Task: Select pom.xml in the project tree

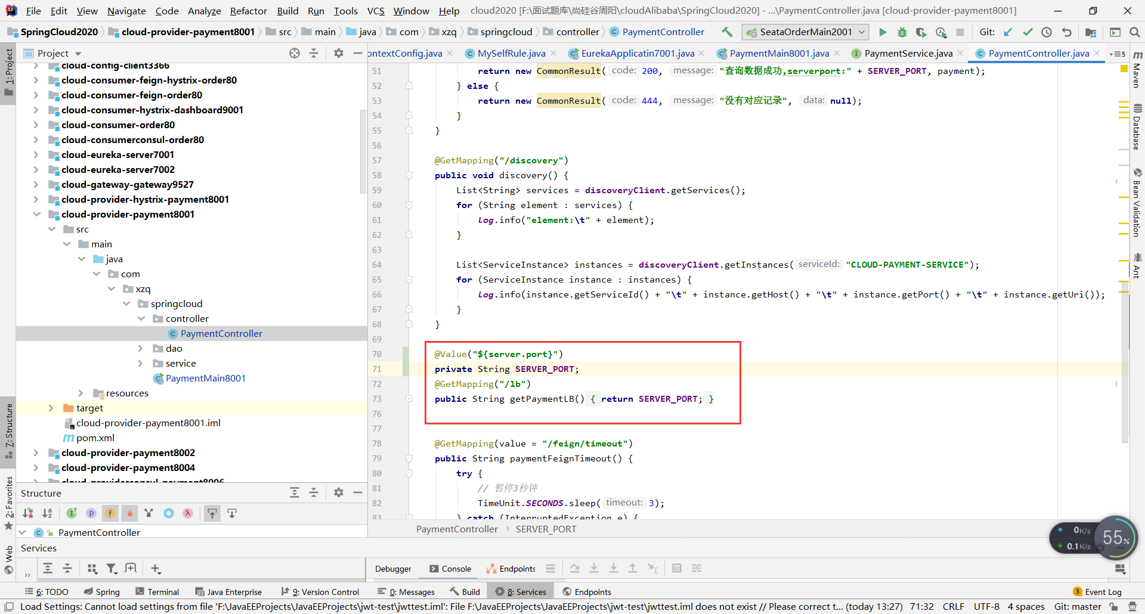Action: [95, 438]
